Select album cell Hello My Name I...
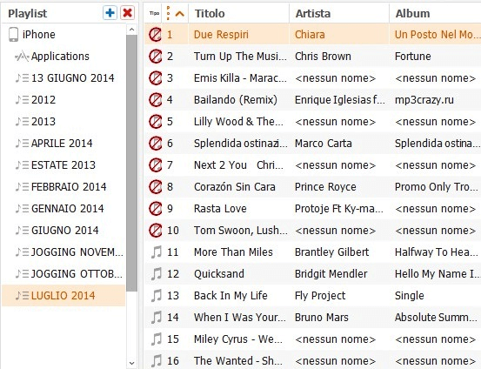This screenshot has height=369, width=481. (x=437, y=274)
